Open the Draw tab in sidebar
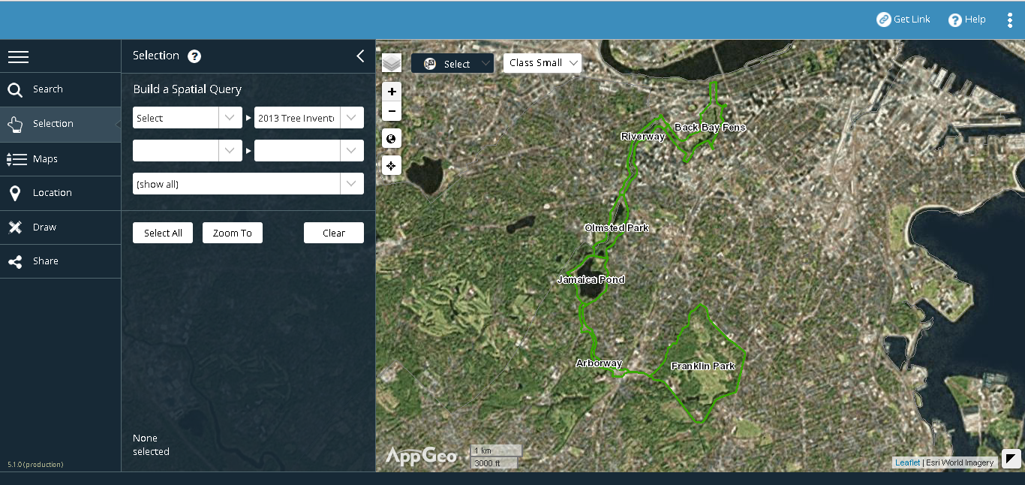 click(x=44, y=227)
